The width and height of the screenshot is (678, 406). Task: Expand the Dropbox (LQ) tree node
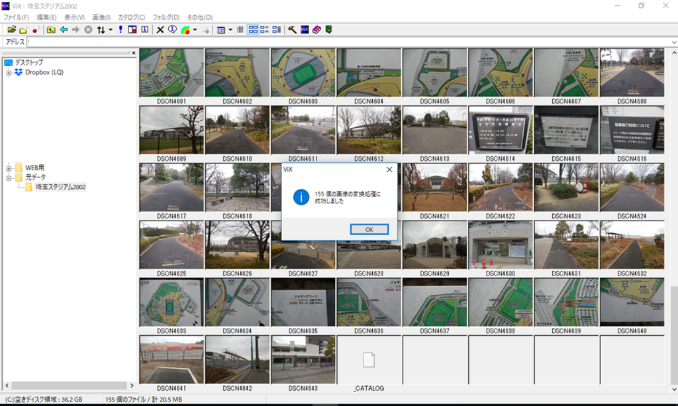coord(9,73)
